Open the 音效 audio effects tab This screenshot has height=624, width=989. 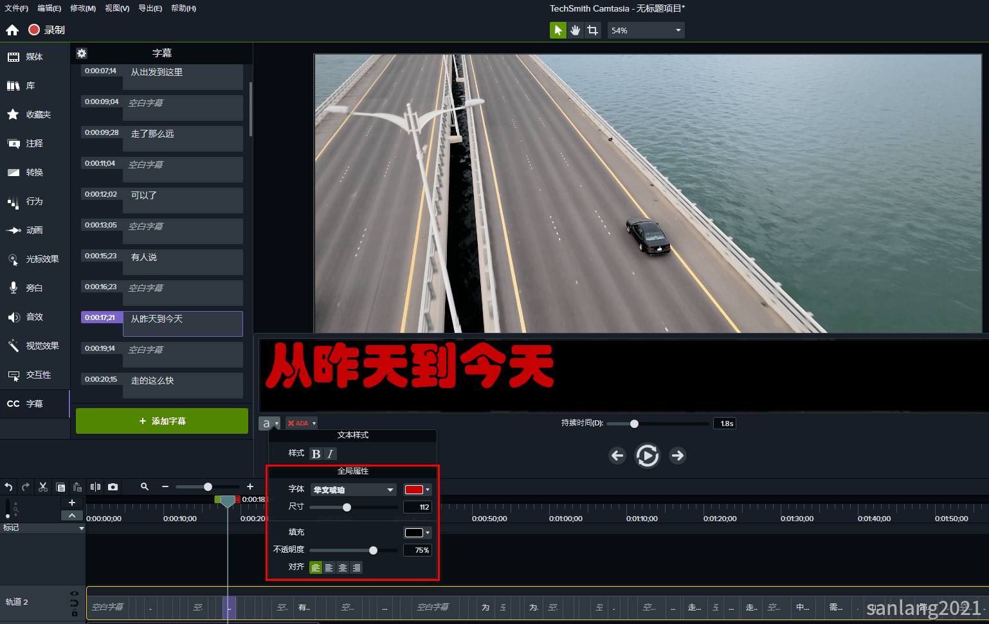point(35,317)
